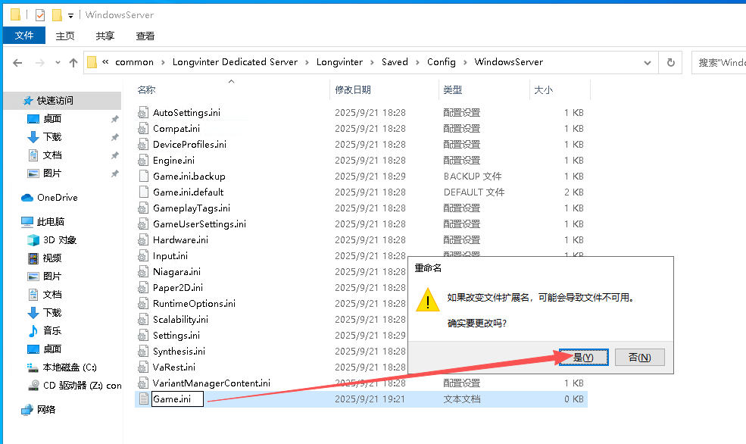The height and width of the screenshot is (444, 746).
Task: Click Config in the address breadcrumb
Action: click(x=442, y=62)
